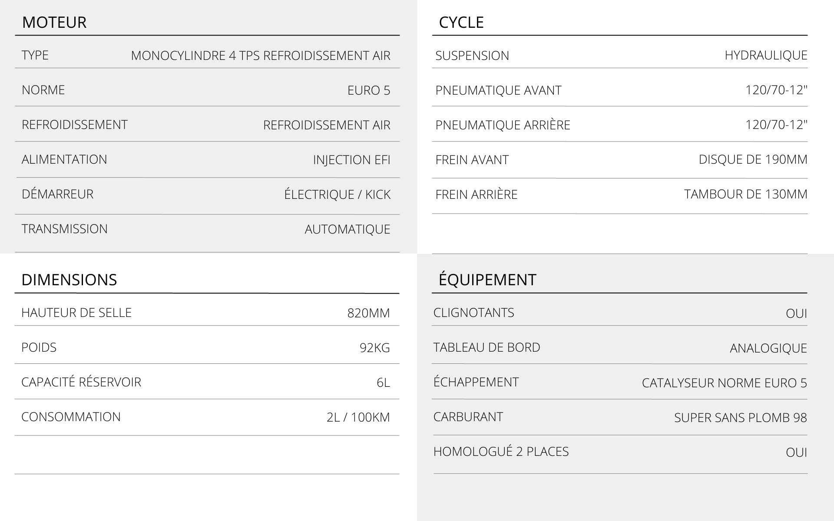Click the HOMOLOGUÉ 2 PLACES label
Screen dimensions: 834x521
501,452
